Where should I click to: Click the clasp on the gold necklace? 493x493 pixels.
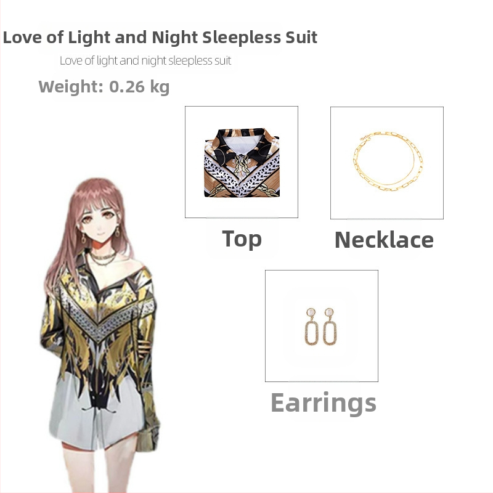[365, 137]
